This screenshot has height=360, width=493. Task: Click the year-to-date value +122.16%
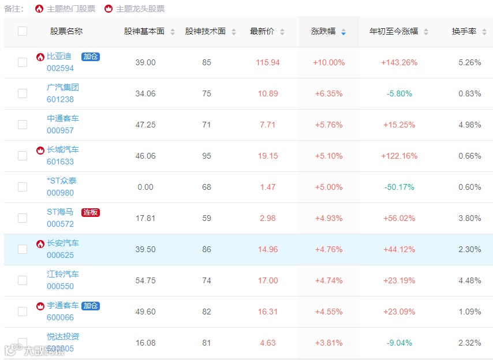pos(399,156)
